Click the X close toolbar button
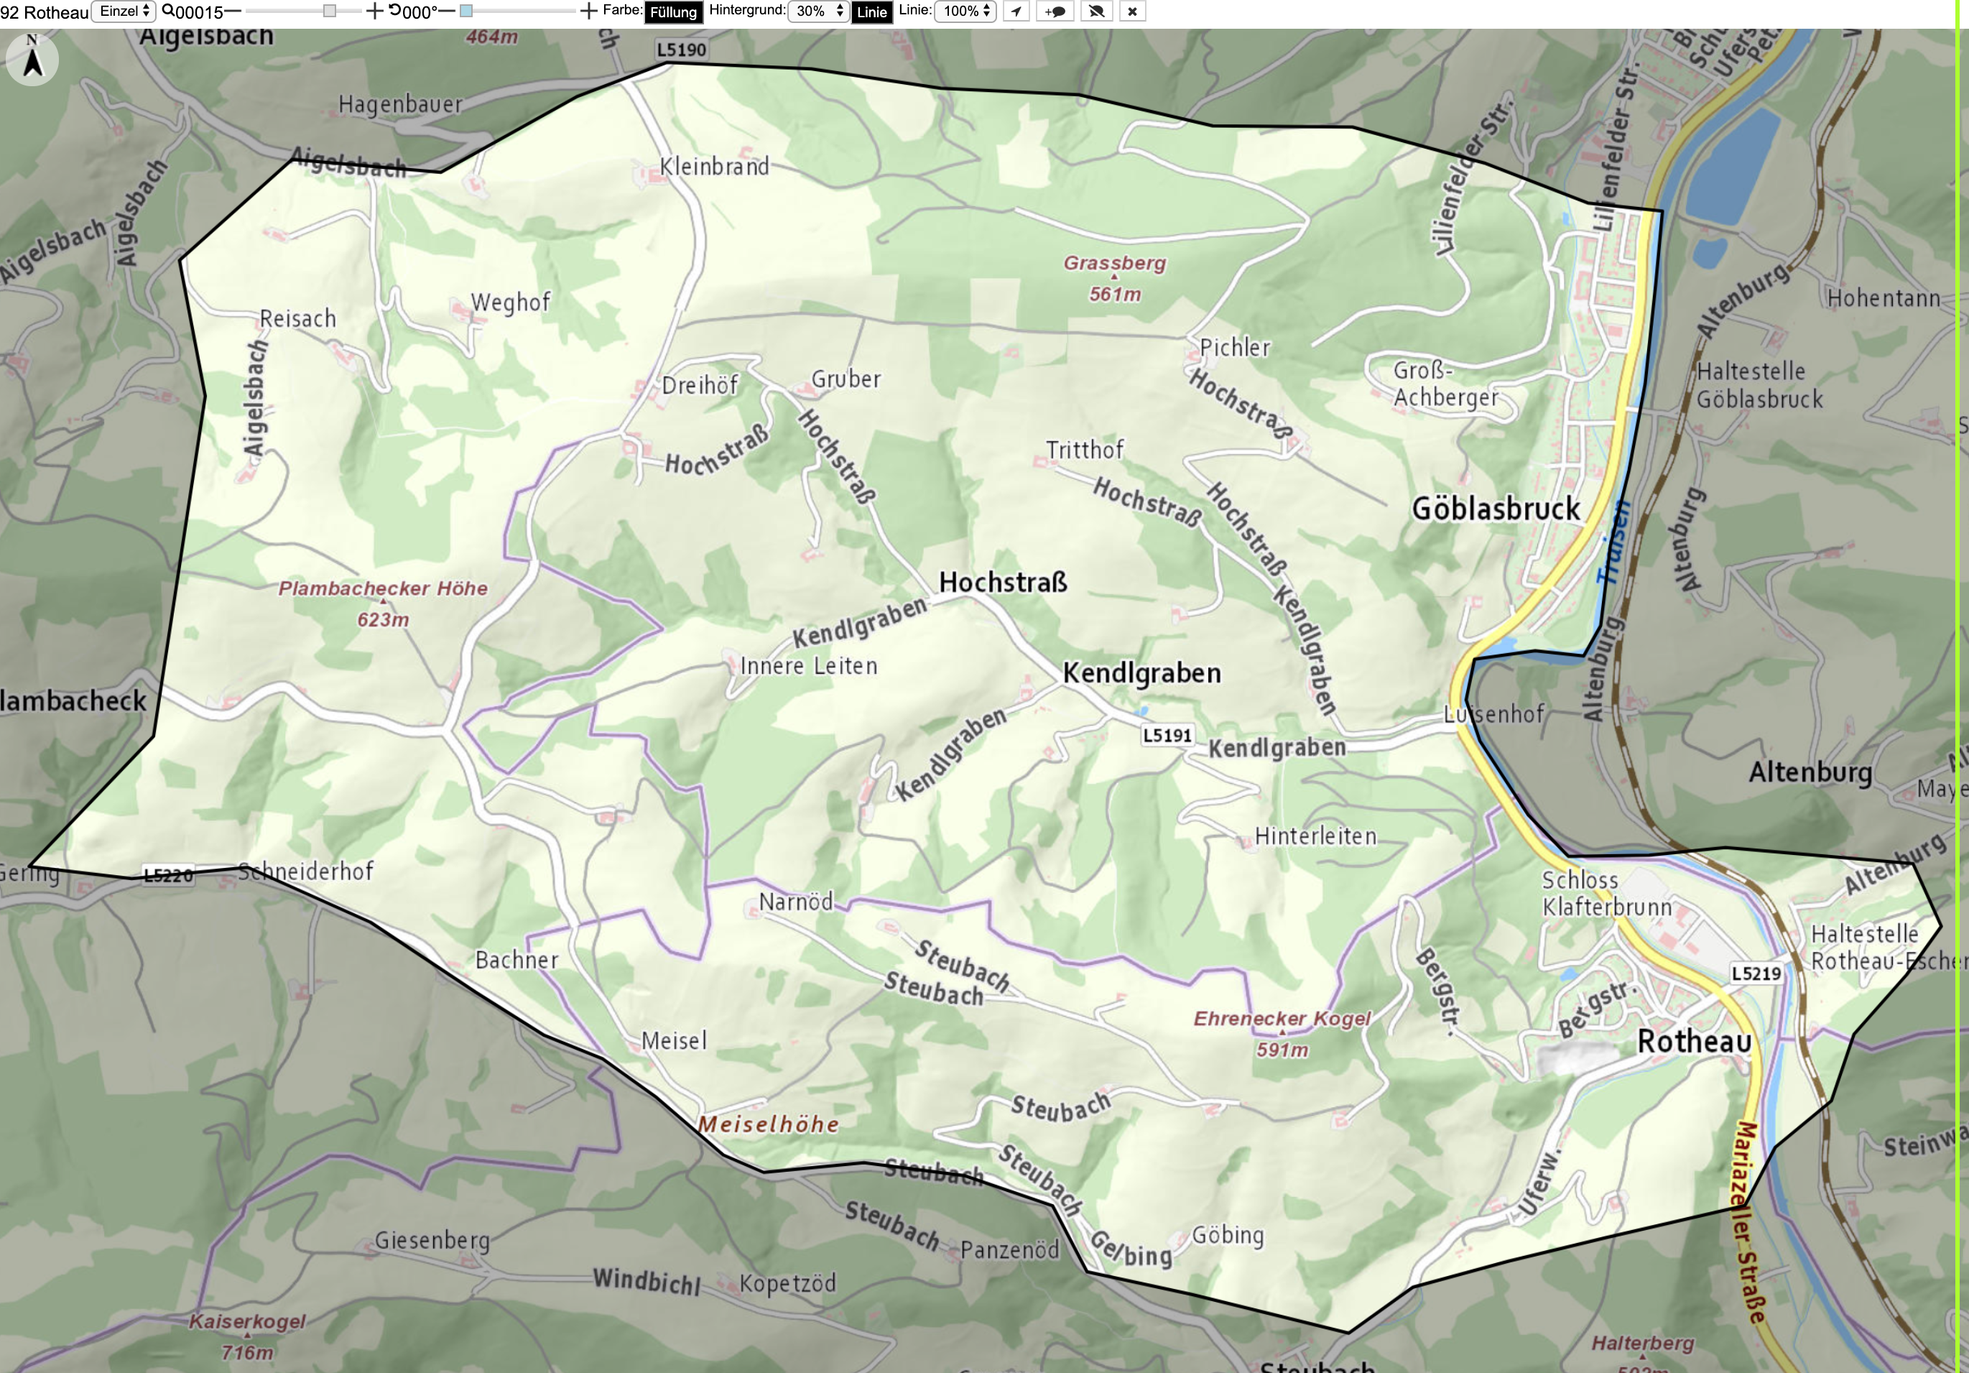This screenshot has width=1969, height=1373. (1132, 11)
